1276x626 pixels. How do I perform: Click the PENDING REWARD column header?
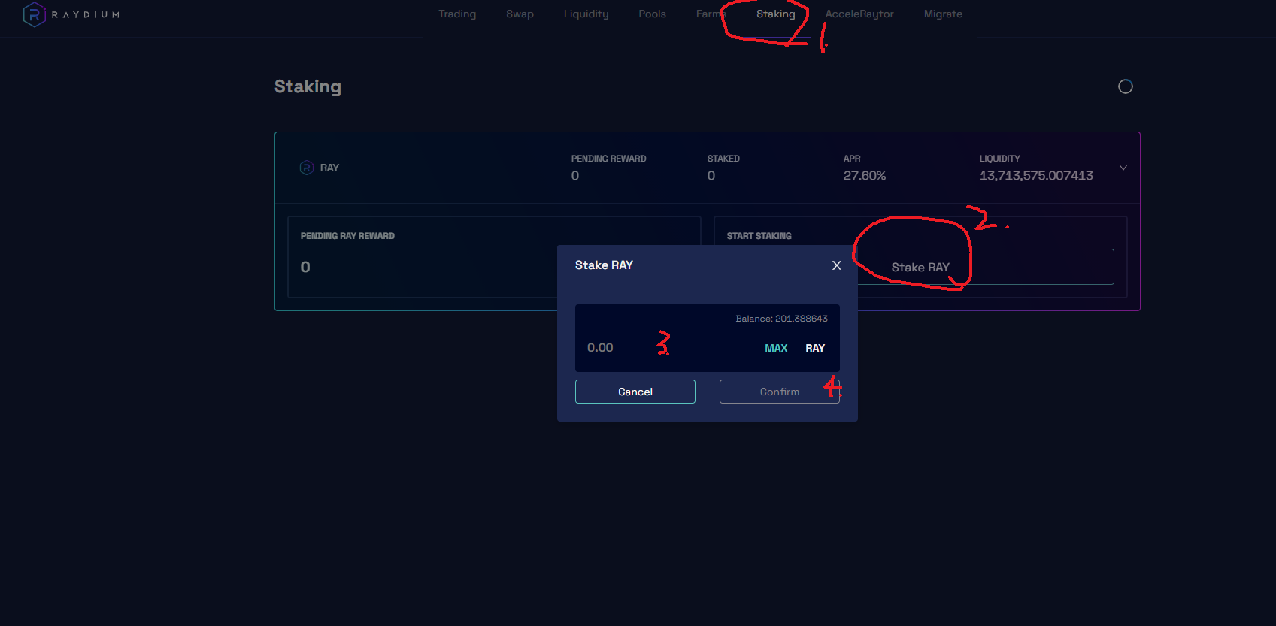[x=608, y=159]
